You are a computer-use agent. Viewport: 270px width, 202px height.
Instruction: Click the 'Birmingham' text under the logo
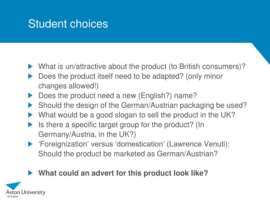click(x=13, y=196)
